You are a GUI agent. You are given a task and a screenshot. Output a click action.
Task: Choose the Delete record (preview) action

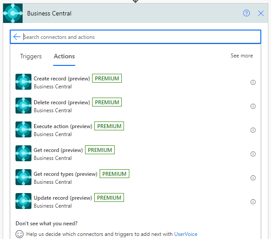[x=62, y=102]
